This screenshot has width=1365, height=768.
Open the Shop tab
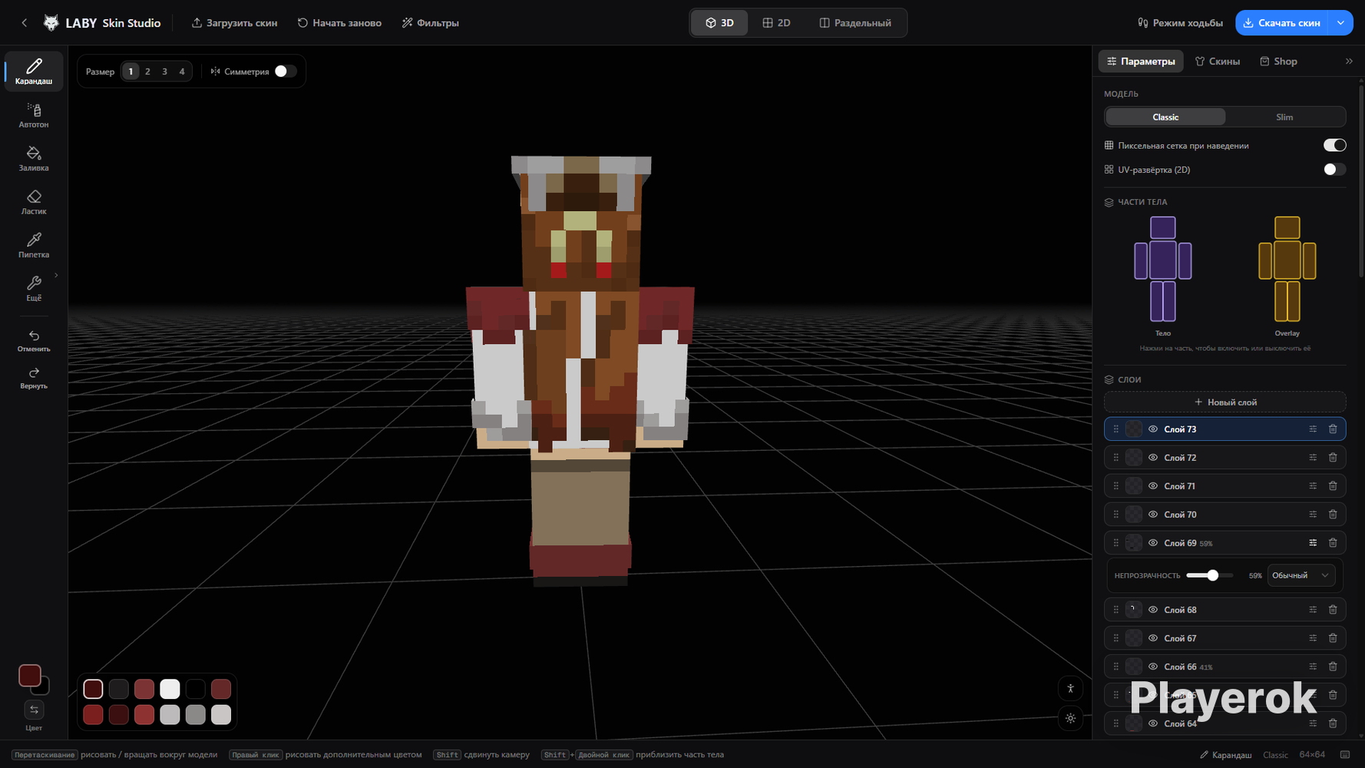(1278, 61)
